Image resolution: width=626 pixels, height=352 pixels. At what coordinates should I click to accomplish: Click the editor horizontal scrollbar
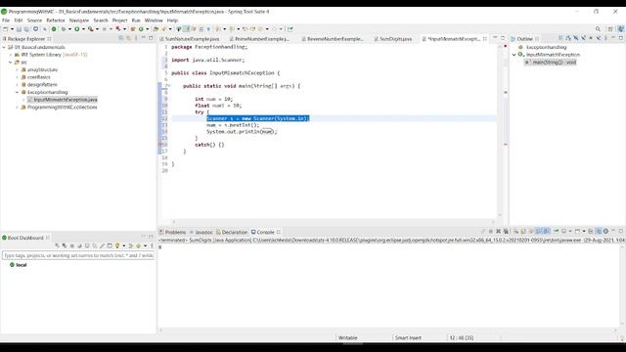334,222
